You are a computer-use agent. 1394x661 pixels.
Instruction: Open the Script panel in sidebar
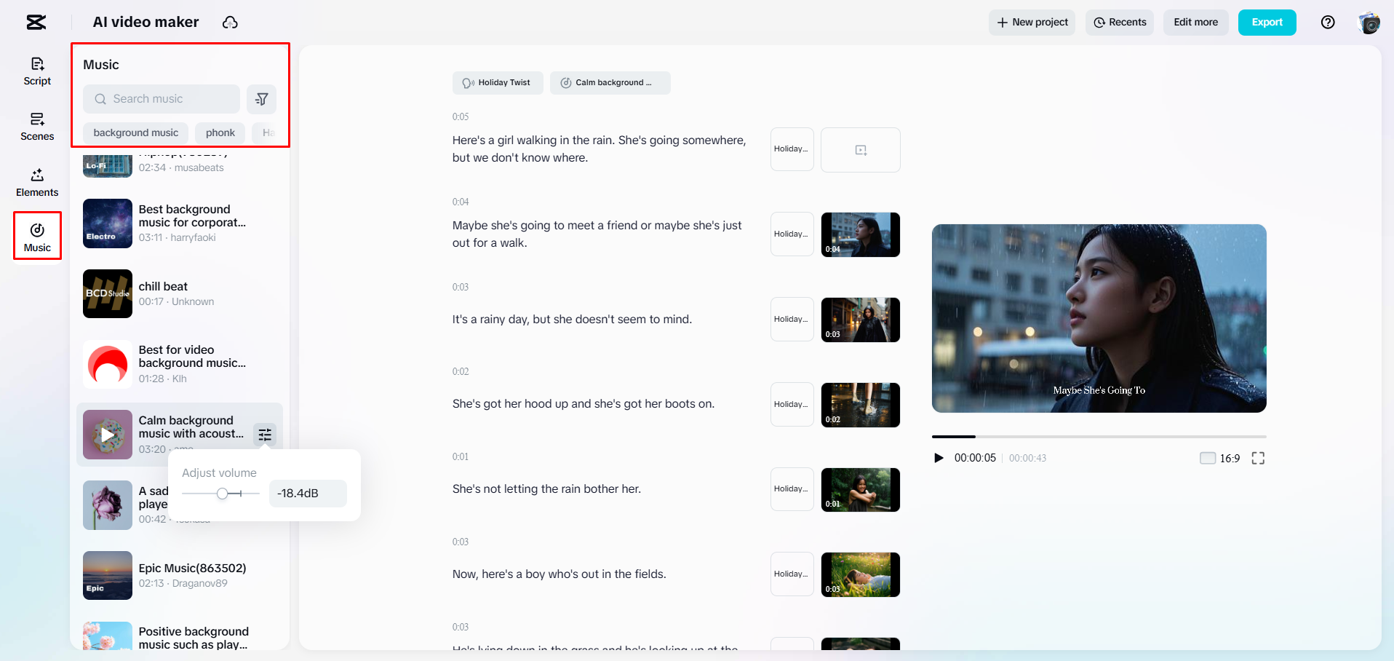click(37, 71)
